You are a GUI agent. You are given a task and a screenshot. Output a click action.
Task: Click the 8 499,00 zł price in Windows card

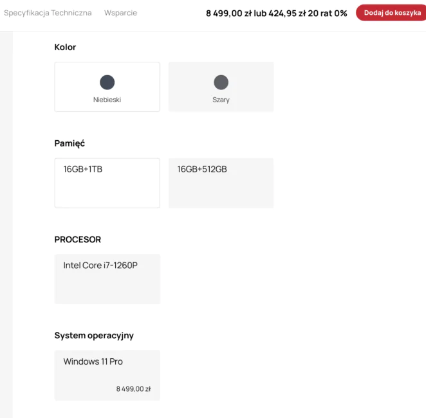tap(133, 389)
